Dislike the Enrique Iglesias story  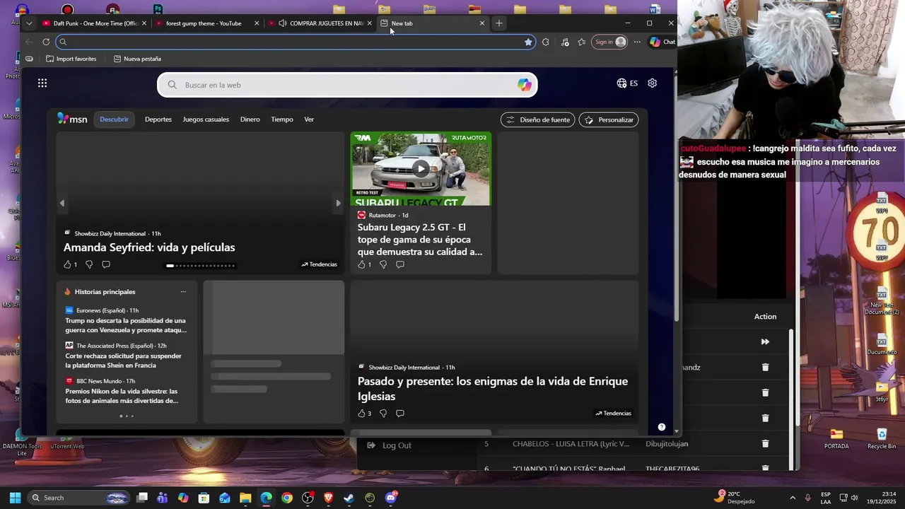[x=383, y=414]
